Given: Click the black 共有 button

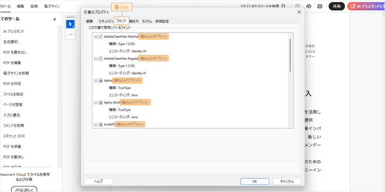Looking at the screenshot, I should (337, 6).
